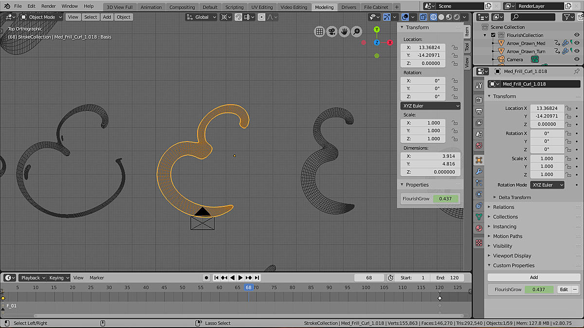Hide the Camera in the outliner
584x328 pixels.
pos(577,59)
